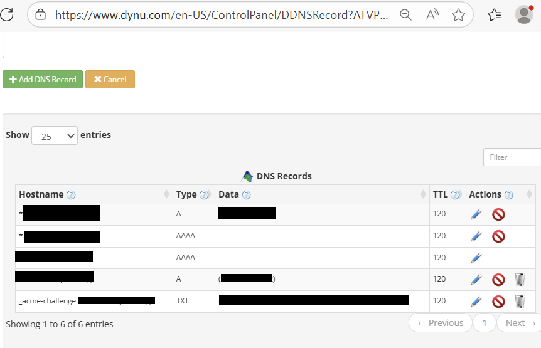
Task: View site information via lock icon
Action: [41, 14]
